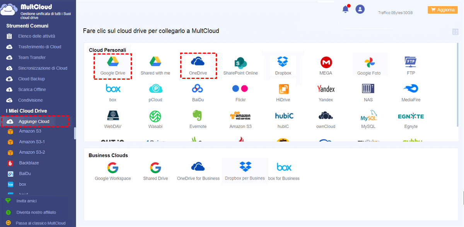The width and height of the screenshot is (464, 227).
Task: Select the Shared with me drive
Action: click(155, 66)
